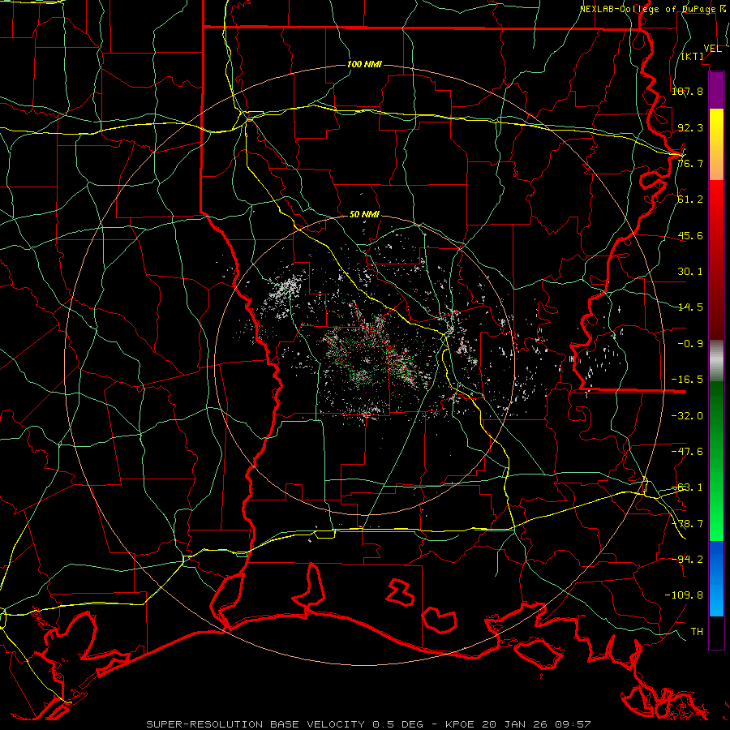The height and width of the screenshot is (730, 730).
Task: Click the [KT] units label
Action: click(693, 56)
